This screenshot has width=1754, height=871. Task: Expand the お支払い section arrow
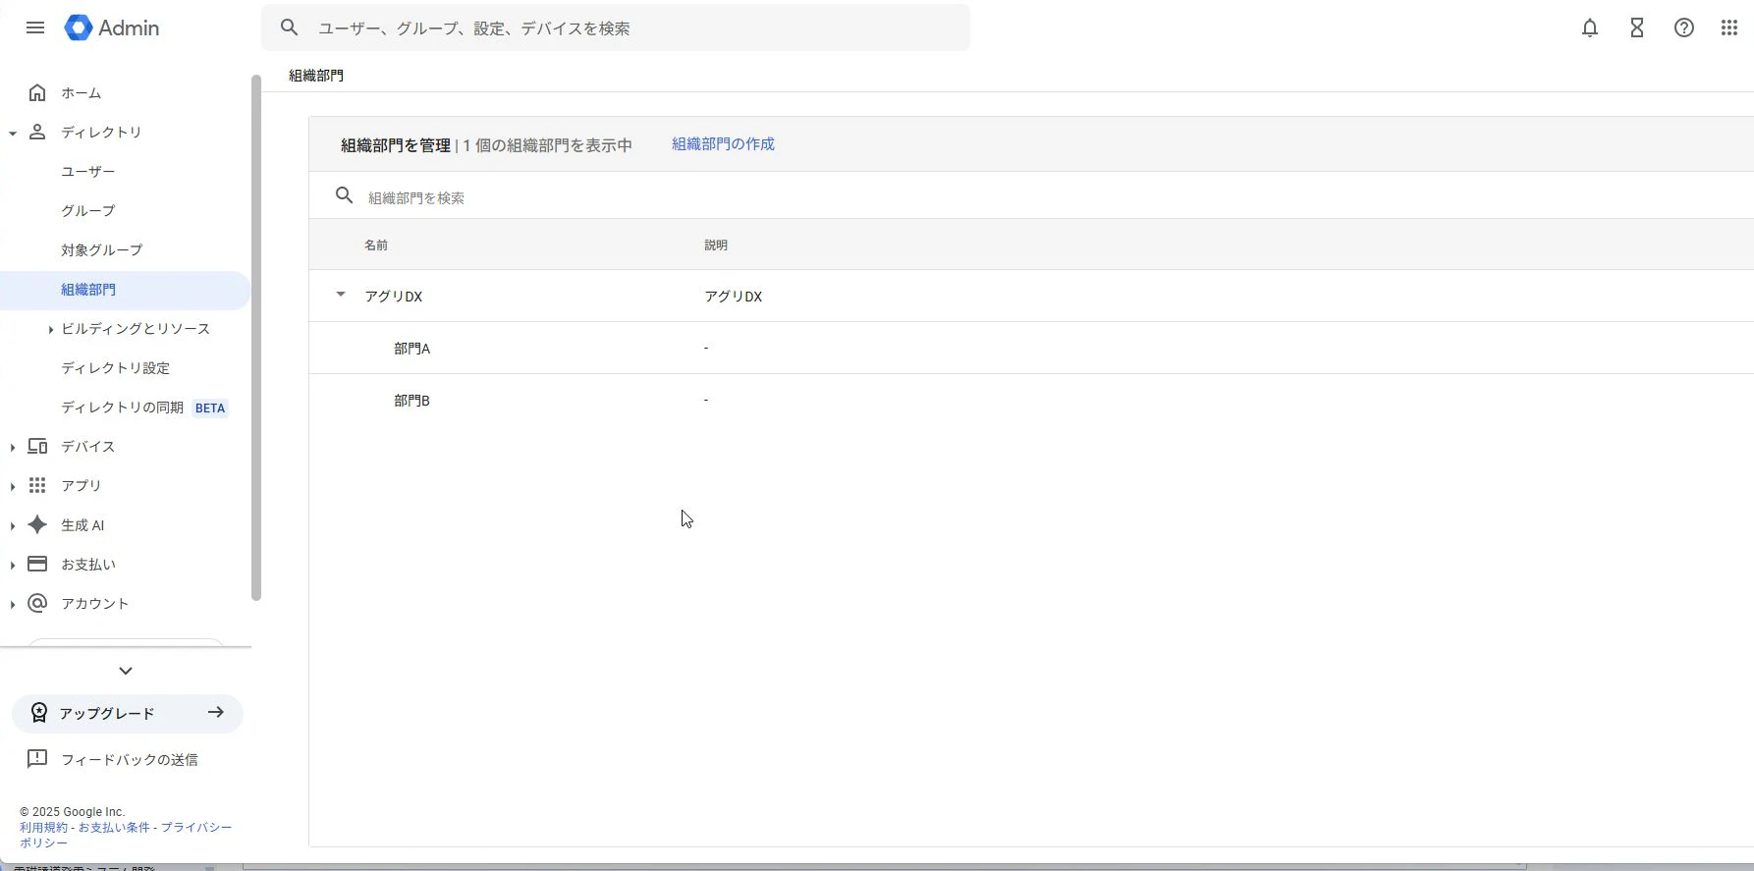[x=13, y=565]
